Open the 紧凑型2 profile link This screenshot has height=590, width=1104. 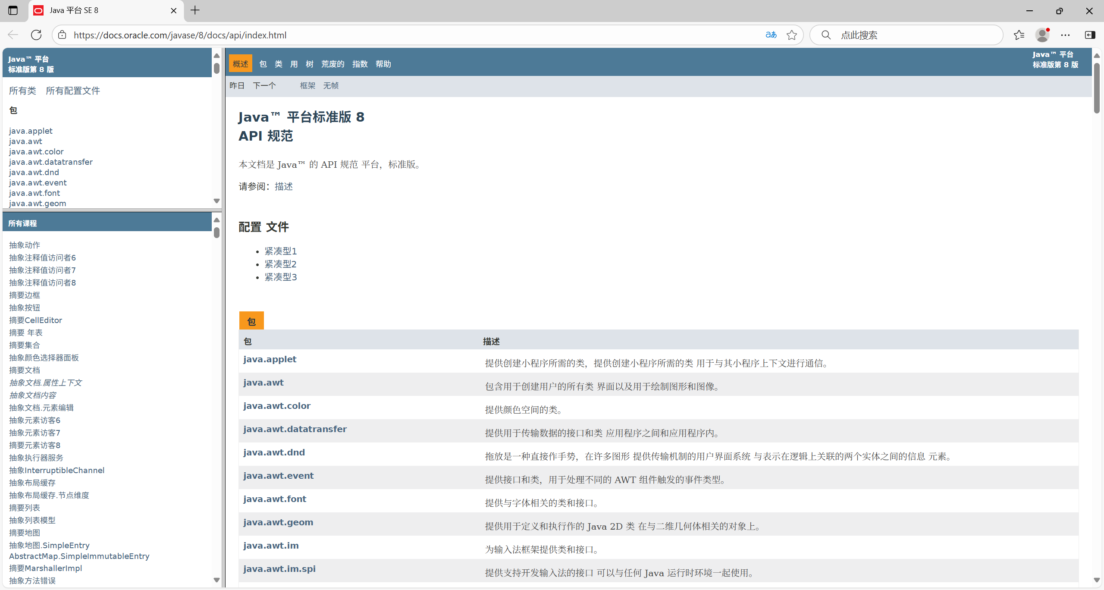[x=281, y=264]
